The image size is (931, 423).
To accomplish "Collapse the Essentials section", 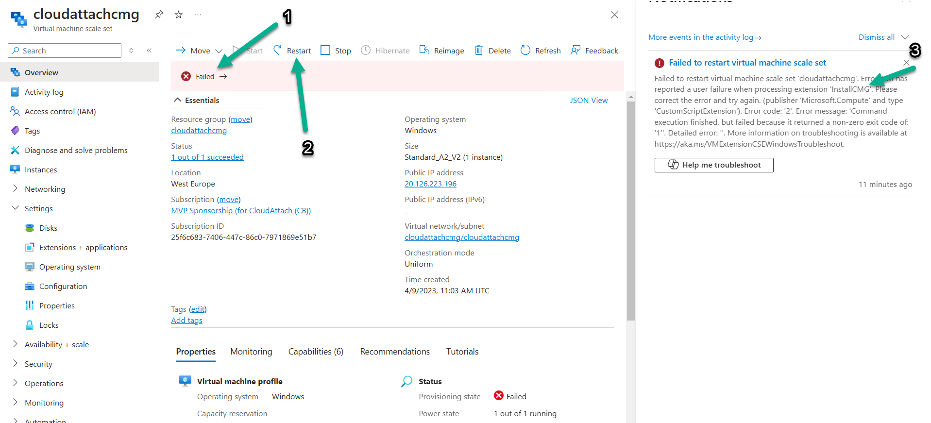I will tap(177, 100).
